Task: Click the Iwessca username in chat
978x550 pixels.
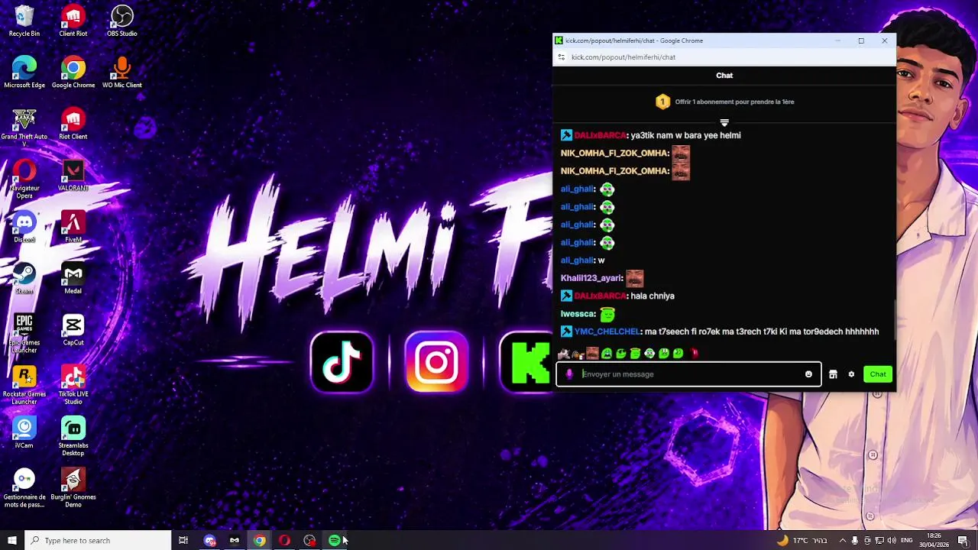Action: pos(577,314)
